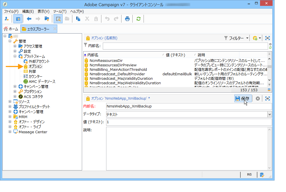Close the エクスプローラー tab
Screen dimensions: 286x192
pyautogui.click(x=55, y=29)
